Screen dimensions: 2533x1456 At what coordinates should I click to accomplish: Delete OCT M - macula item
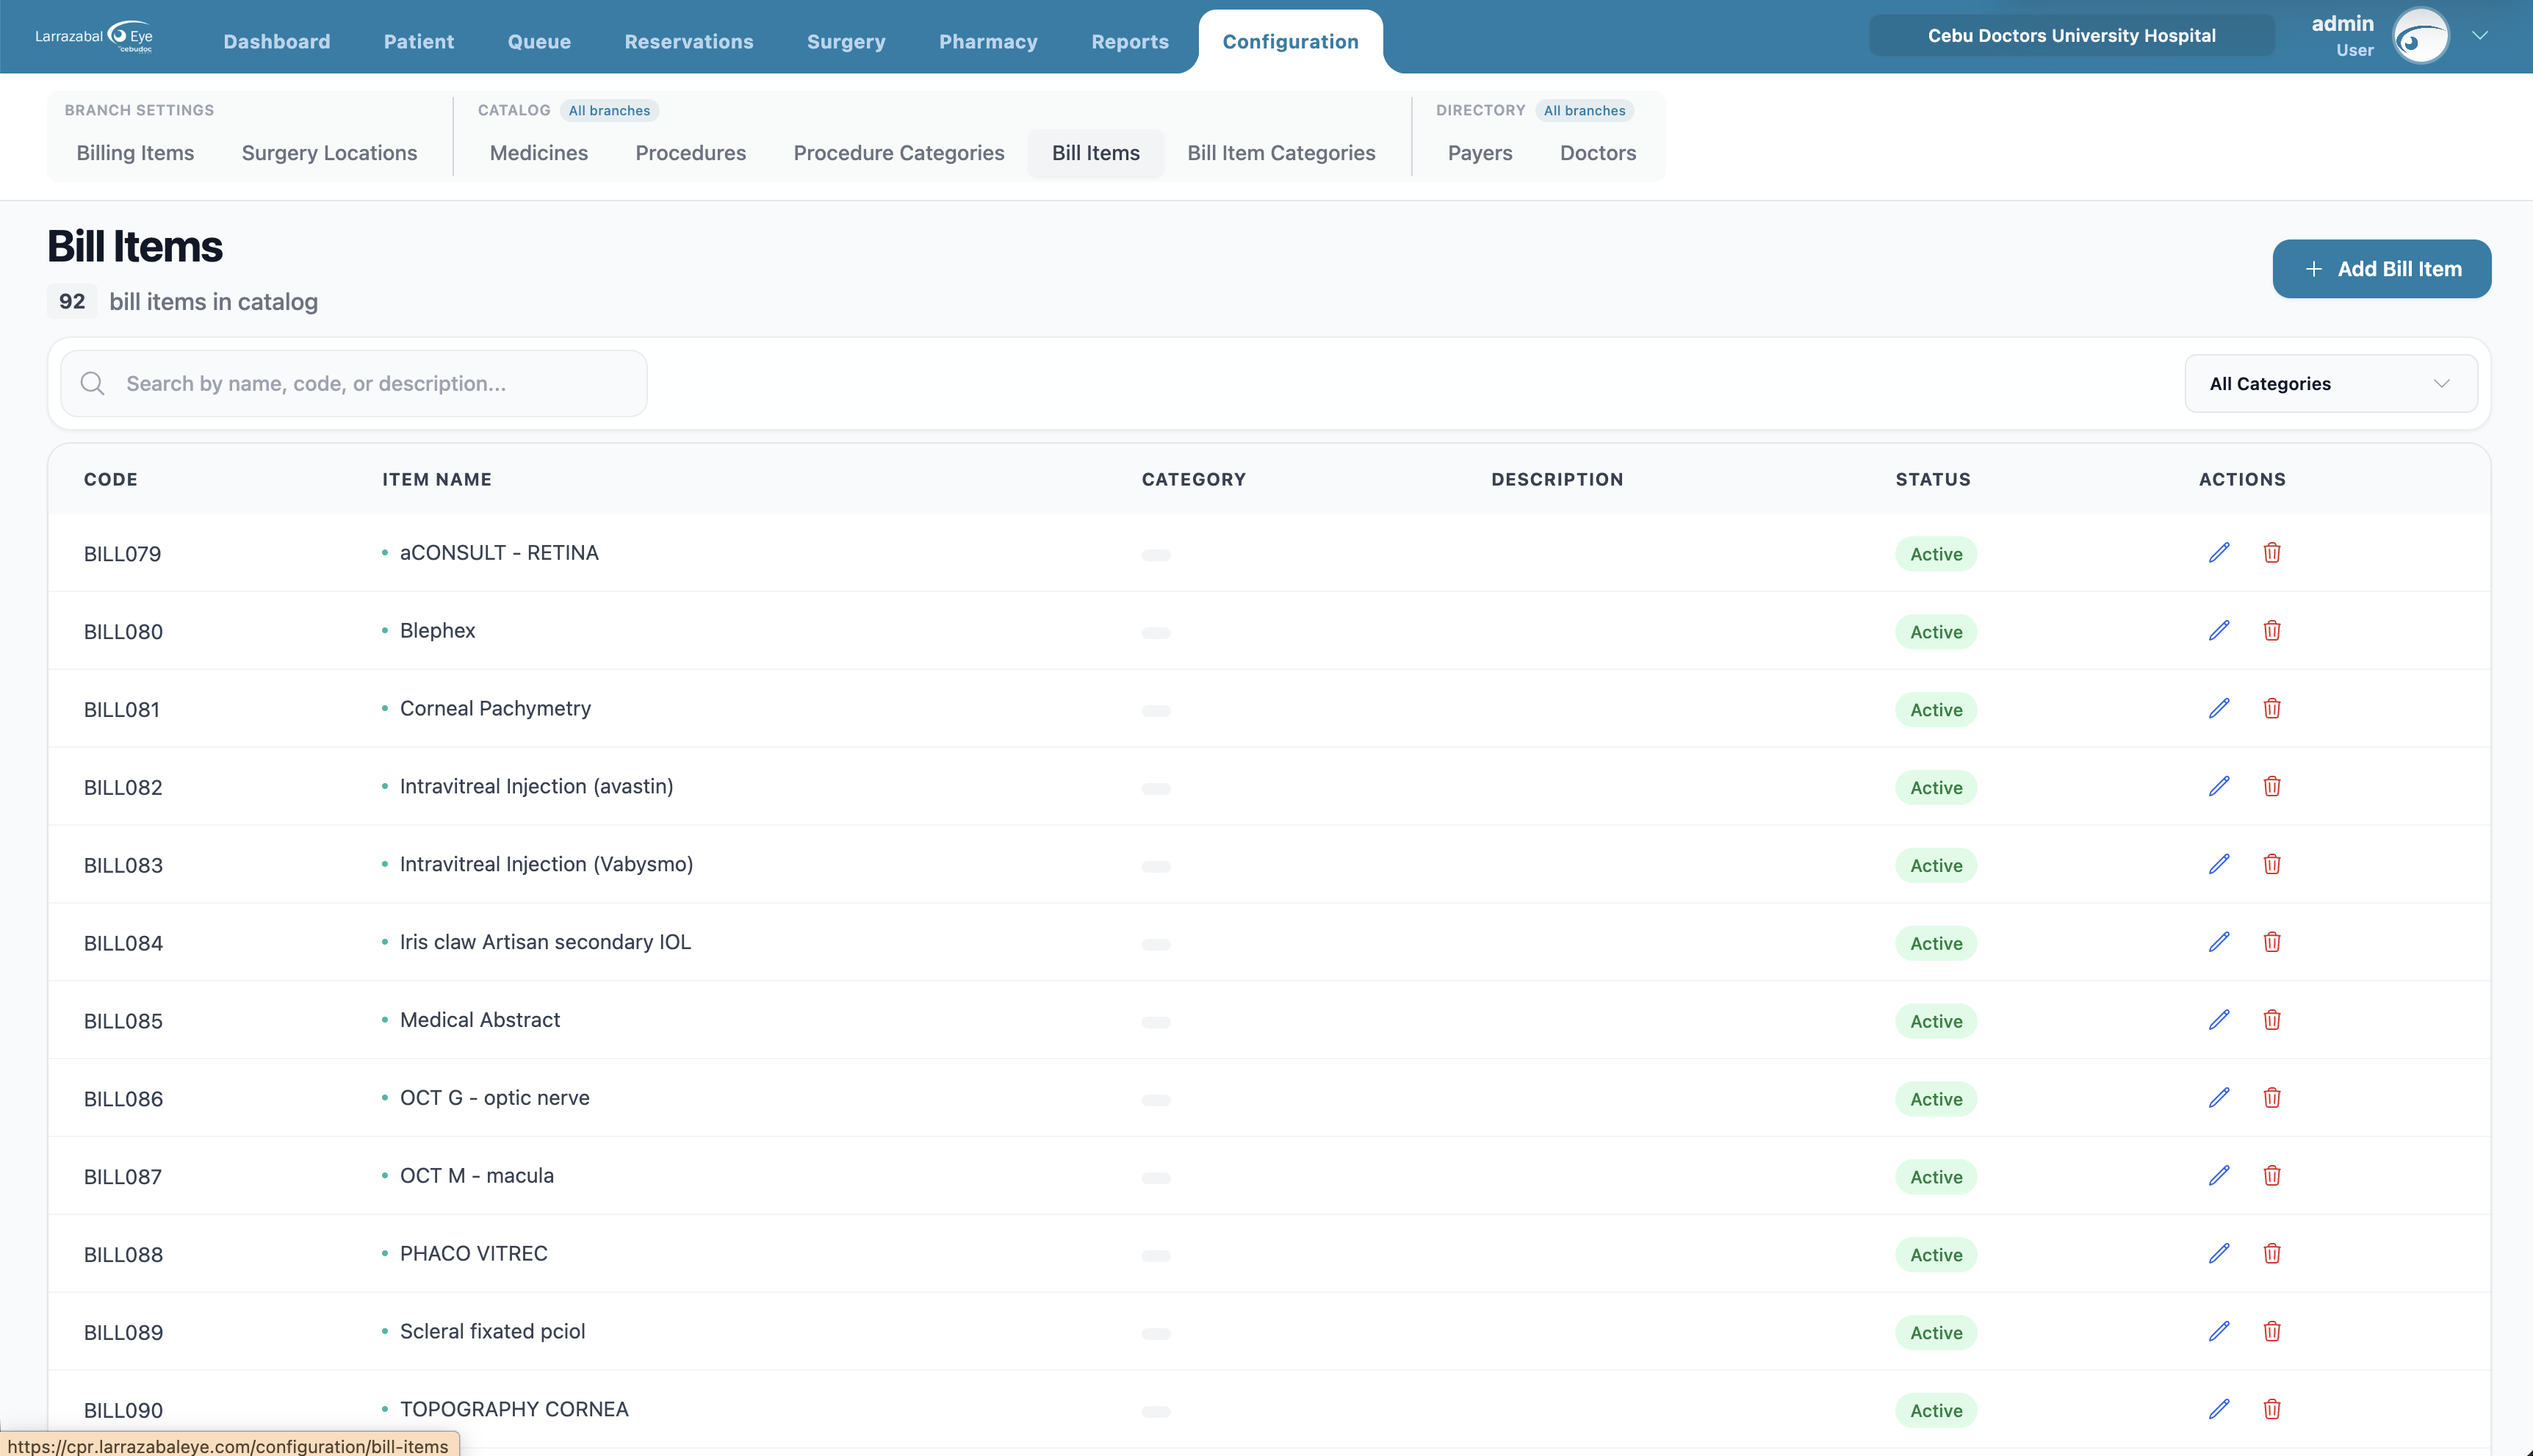(2272, 1177)
